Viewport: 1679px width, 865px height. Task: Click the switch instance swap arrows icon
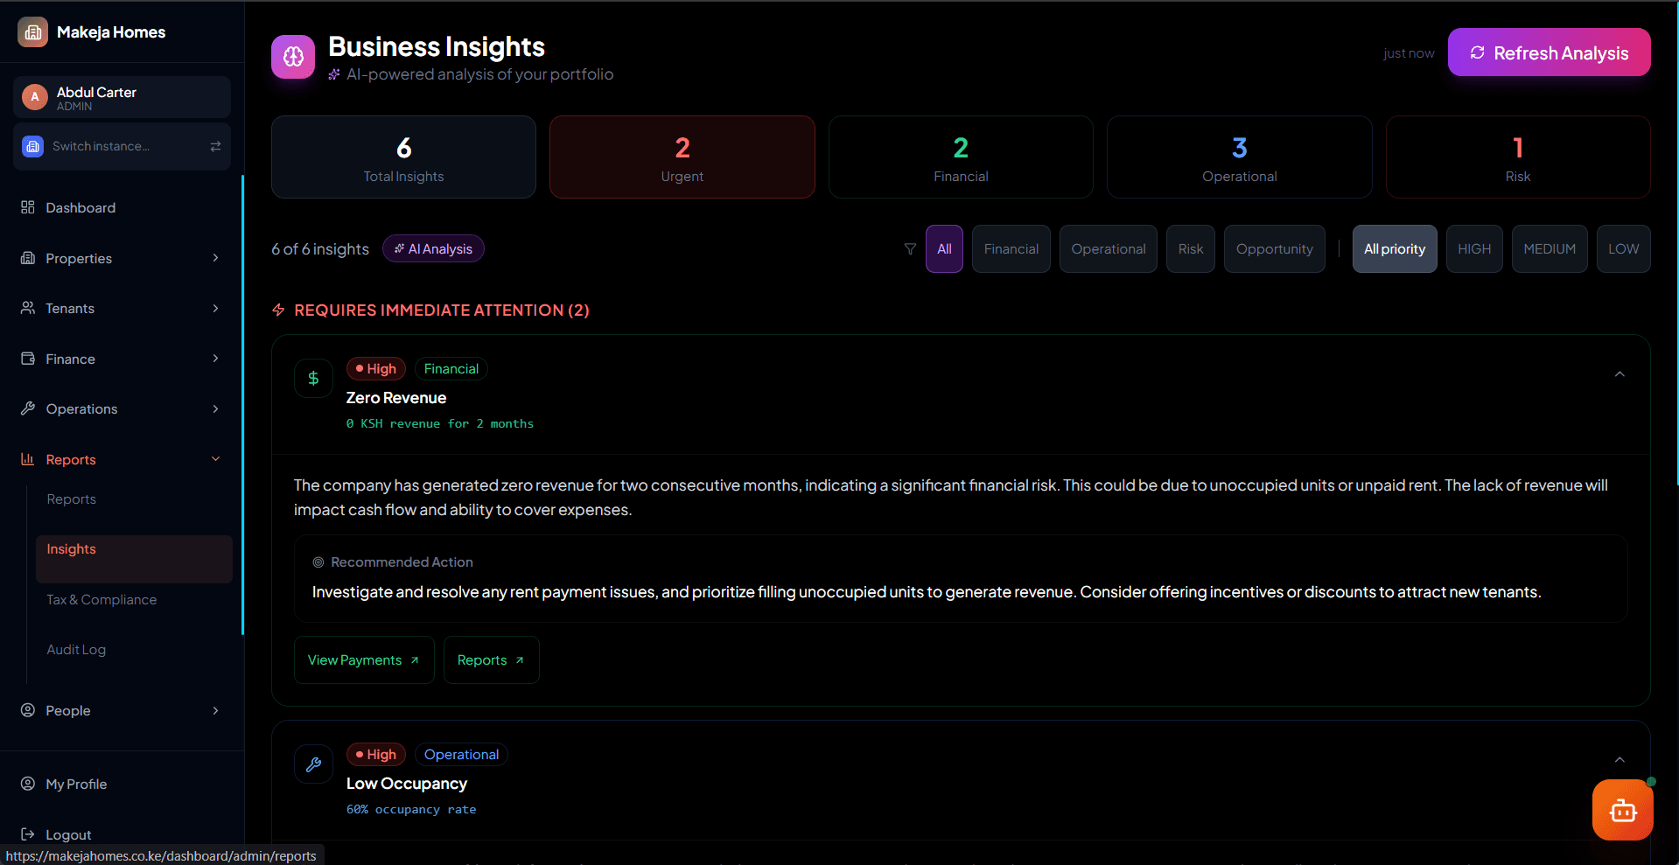coord(215,146)
